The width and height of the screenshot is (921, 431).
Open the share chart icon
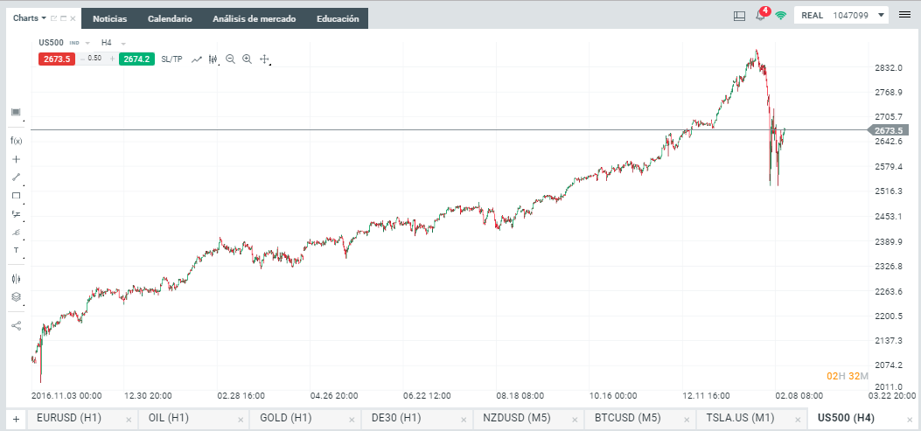(x=16, y=325)
